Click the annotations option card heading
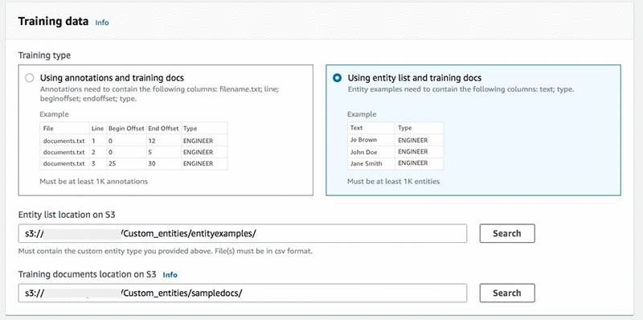Viewport: 643px width, 320px height. (x=112, y=78)
